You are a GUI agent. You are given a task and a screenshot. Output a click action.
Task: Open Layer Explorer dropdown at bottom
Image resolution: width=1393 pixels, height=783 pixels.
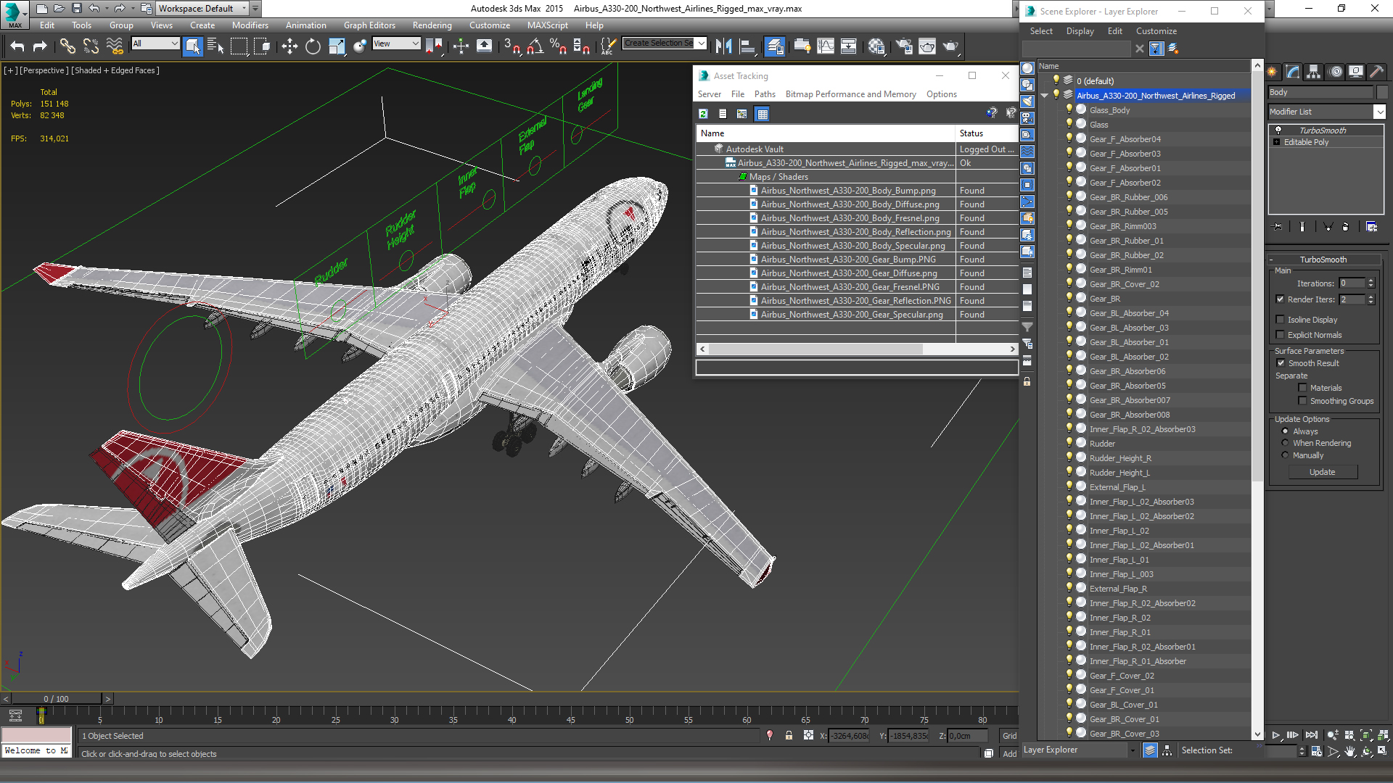tap(1132, 750)
